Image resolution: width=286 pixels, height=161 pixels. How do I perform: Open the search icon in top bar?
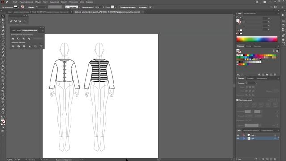point(257,2)
